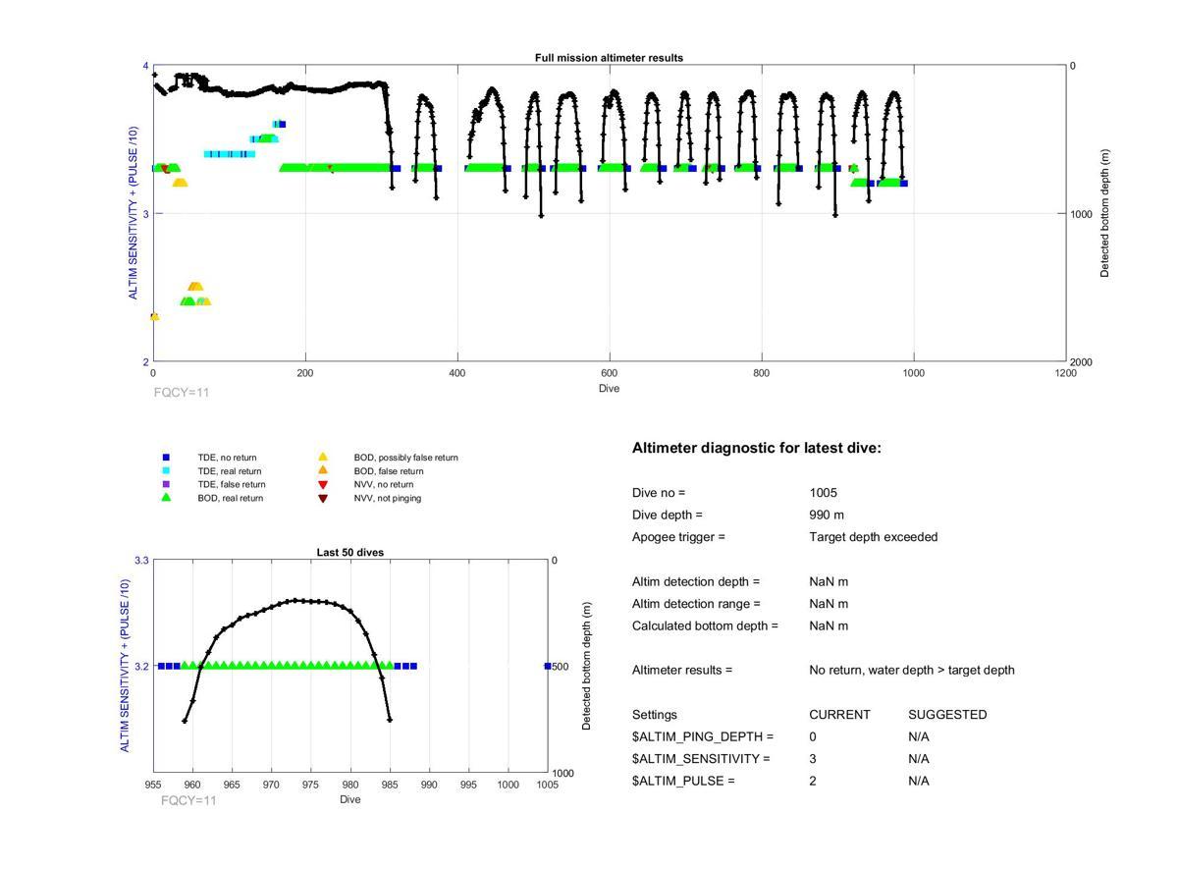Click the 'Altim detection range =' label
This screenshot has height=869, width=1178.
point(696,604)
